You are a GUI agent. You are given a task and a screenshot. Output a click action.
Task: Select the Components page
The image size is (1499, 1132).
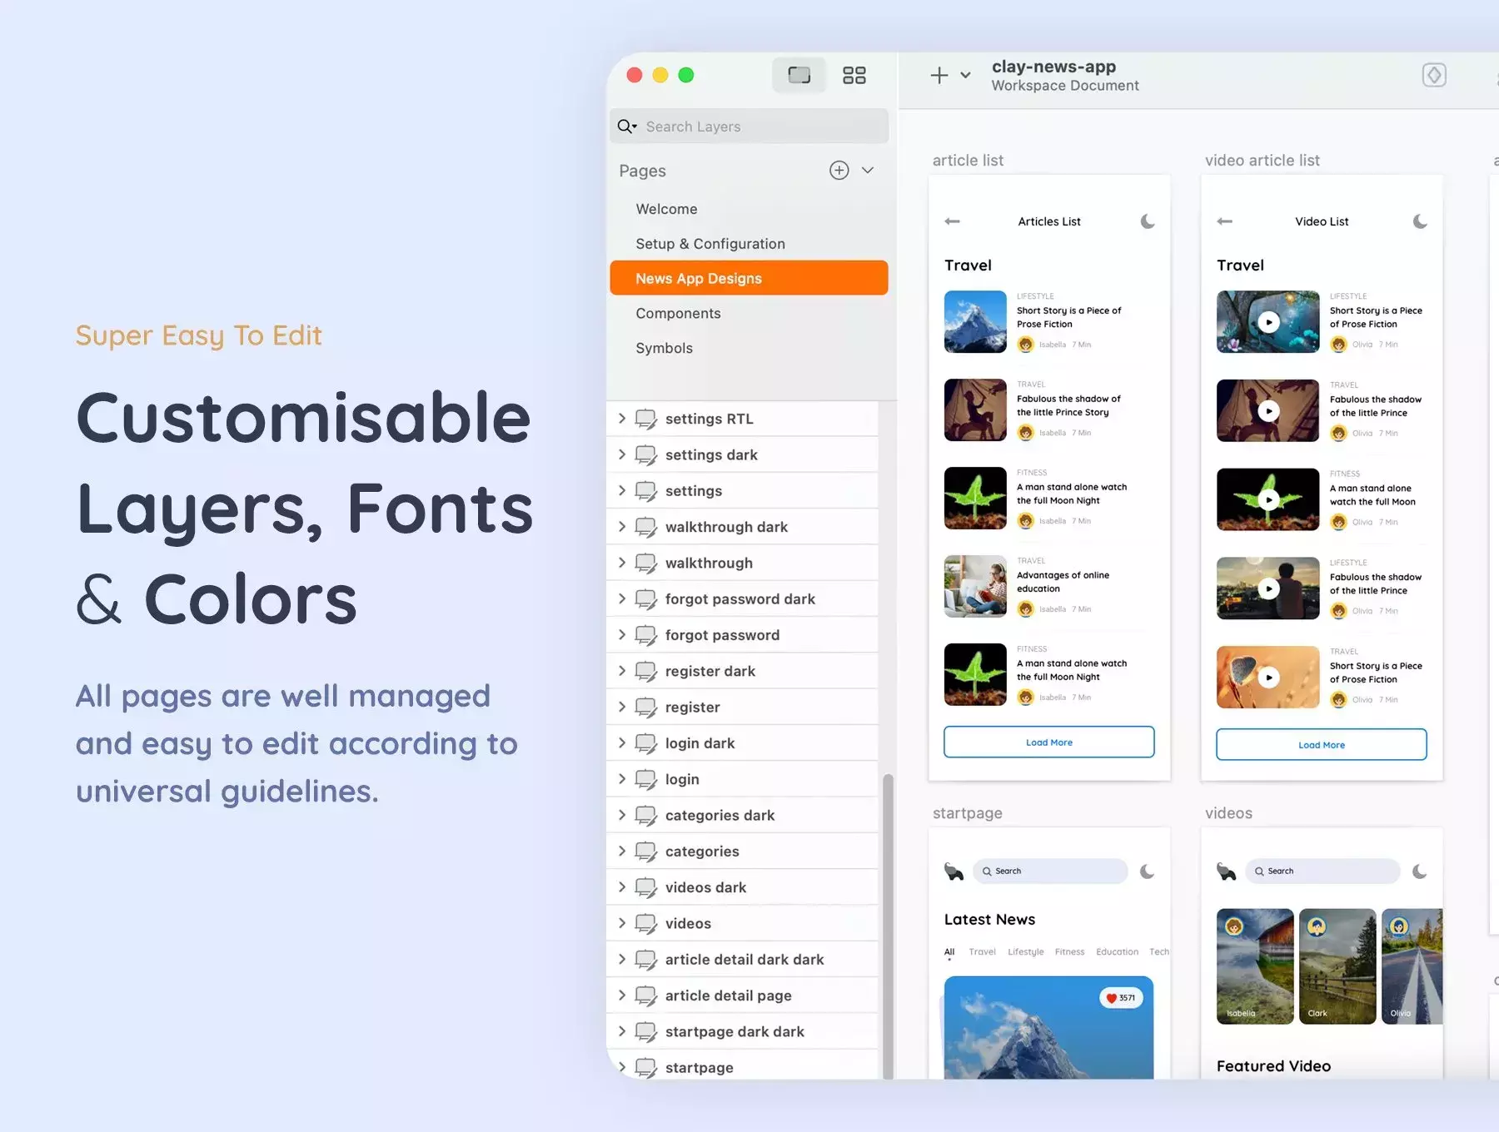pyautogui.click(x=678, y=314)
